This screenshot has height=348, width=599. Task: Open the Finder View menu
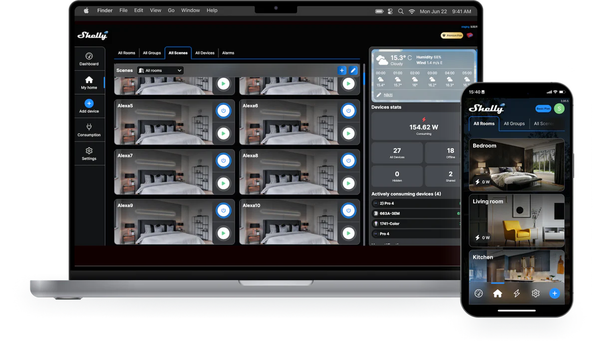pos(155,10)
